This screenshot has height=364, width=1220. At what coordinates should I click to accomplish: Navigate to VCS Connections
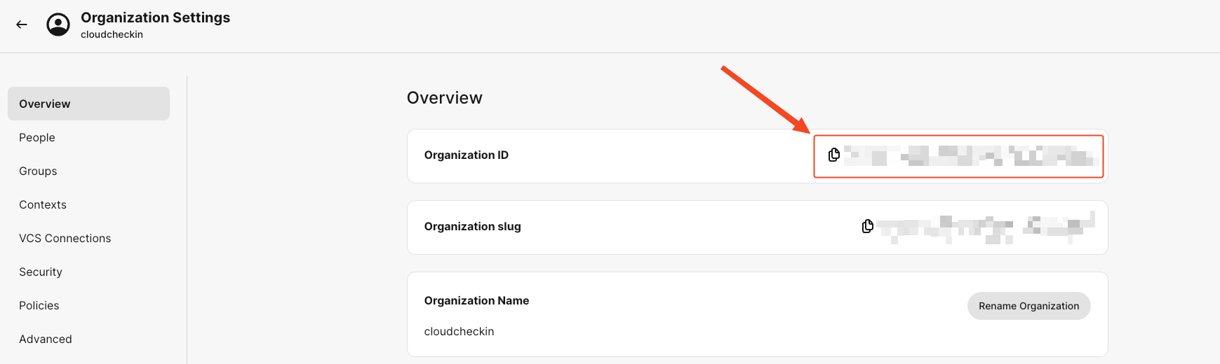pyautogui.click(x=65, y=238)
